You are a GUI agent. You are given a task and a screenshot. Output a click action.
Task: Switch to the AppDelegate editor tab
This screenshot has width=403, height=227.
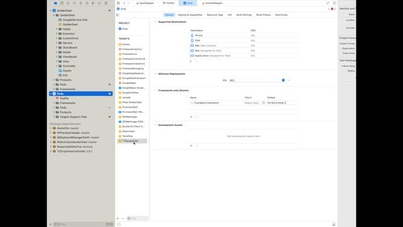click(x=145, y=3)
